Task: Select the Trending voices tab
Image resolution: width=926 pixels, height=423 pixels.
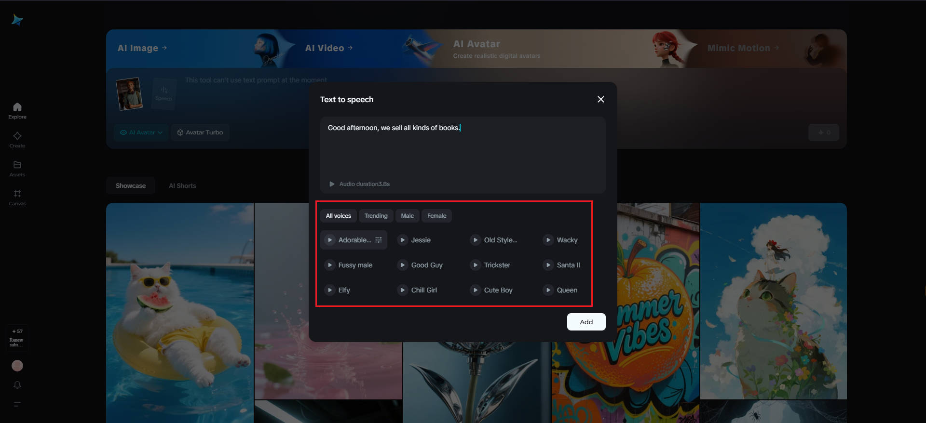Action: point(376,216)
